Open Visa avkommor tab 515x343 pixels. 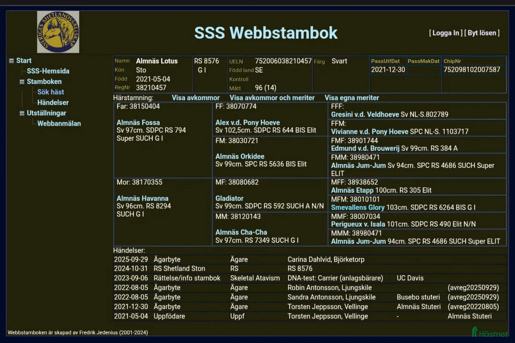coord(196,98)
